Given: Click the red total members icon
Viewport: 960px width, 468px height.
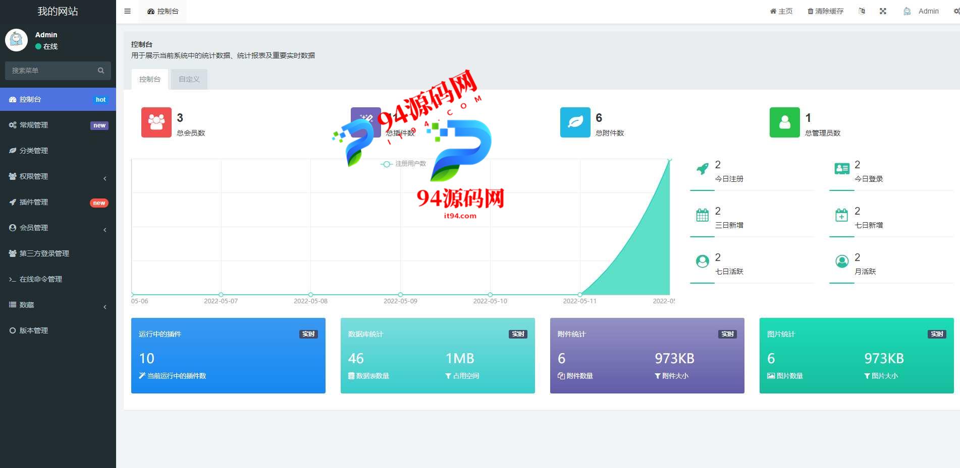Looking at the screenshot, I should click(156, 122).
